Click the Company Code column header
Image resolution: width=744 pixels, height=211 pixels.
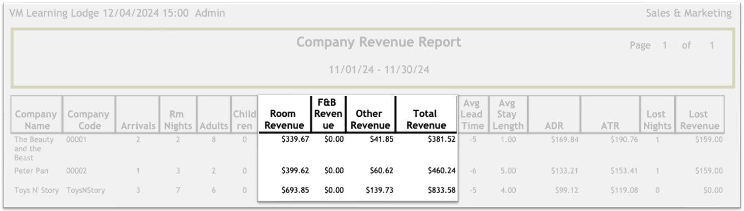(x=88, y=120)
